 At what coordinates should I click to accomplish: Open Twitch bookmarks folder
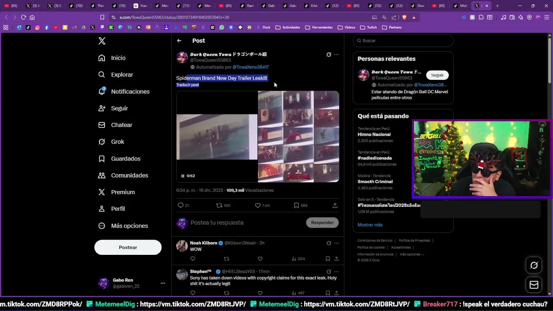point(369,27)
